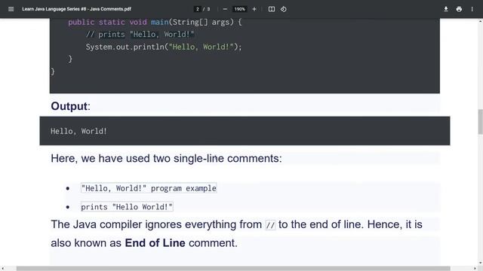Zoom out with the minus icon
The height and width of the screenshot is (271, 483).
[225, 9]
